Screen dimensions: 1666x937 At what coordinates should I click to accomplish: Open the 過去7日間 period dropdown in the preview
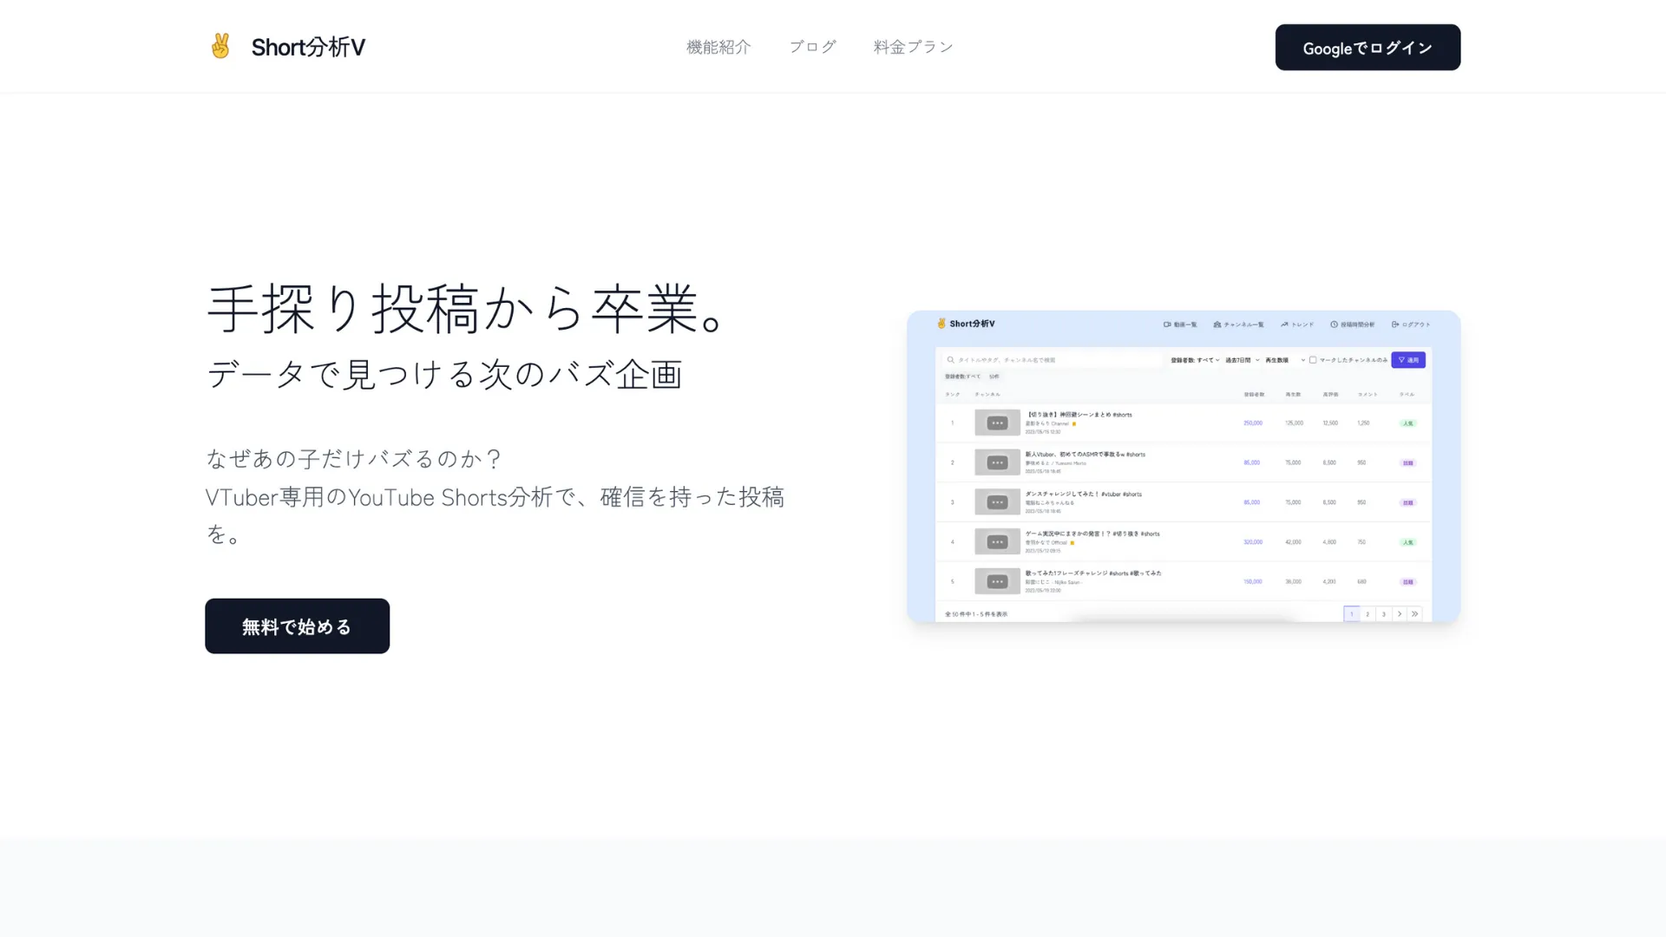1242,360
